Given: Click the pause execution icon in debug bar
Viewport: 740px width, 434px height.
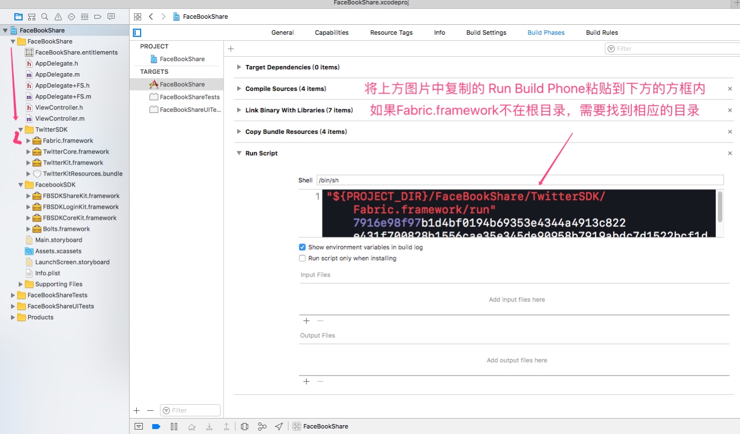Looking at the screenshot, I should [x=174, y=426].
